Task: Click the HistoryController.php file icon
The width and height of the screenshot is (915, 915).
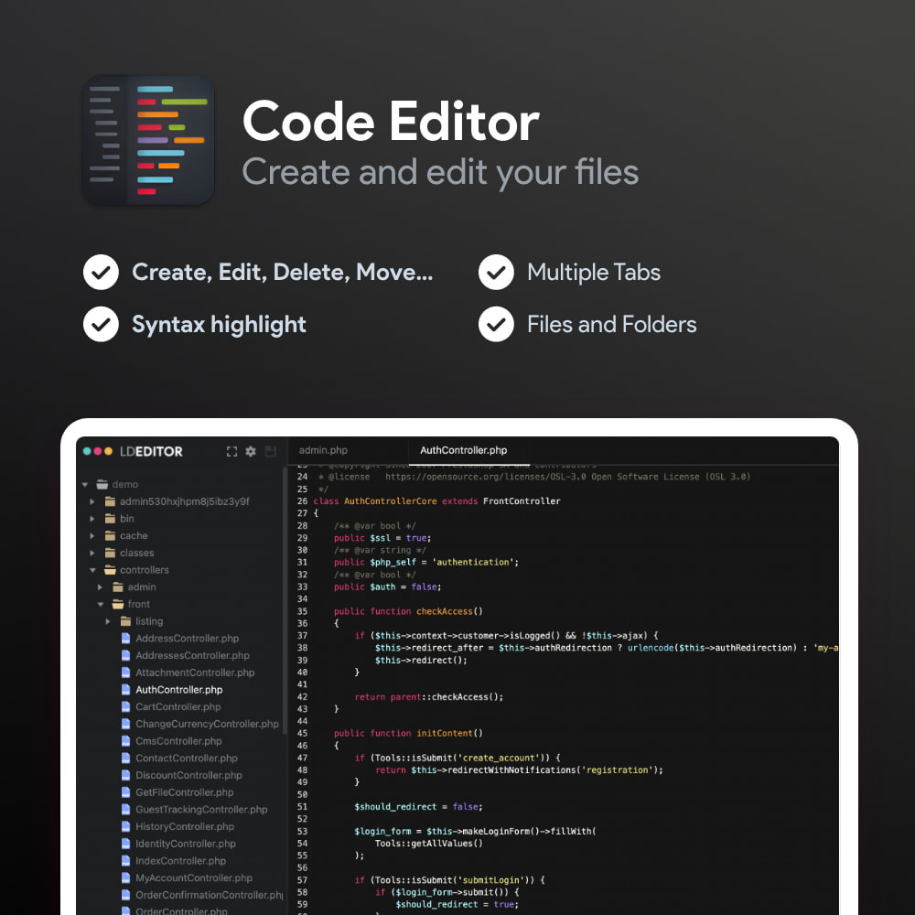Action: pyautogui.click(x=124, y=826)
